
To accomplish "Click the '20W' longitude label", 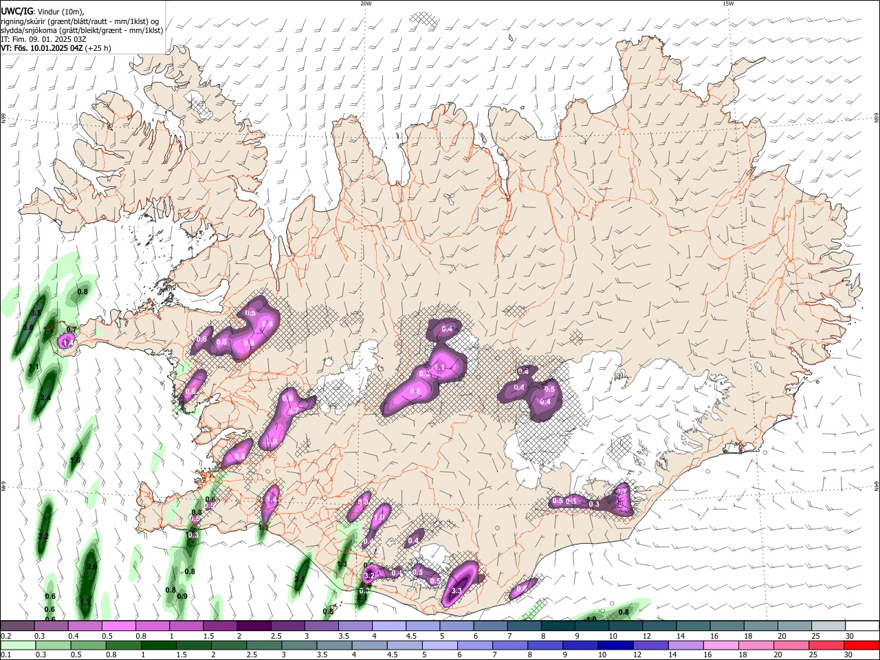I will [x=366, y=3].
